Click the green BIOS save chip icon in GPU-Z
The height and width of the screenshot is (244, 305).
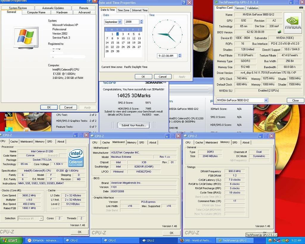279,32
